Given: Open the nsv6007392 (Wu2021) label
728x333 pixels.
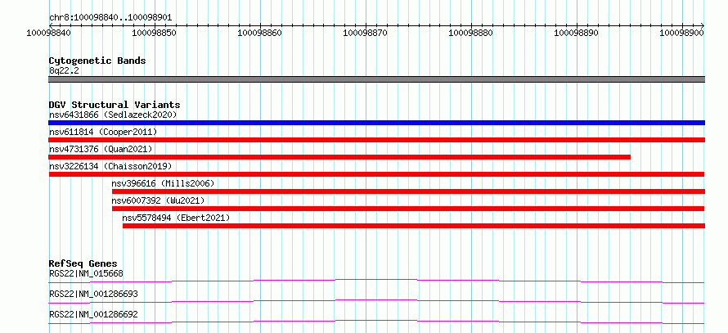Looking at the screenshot, I should coord(159,200).
